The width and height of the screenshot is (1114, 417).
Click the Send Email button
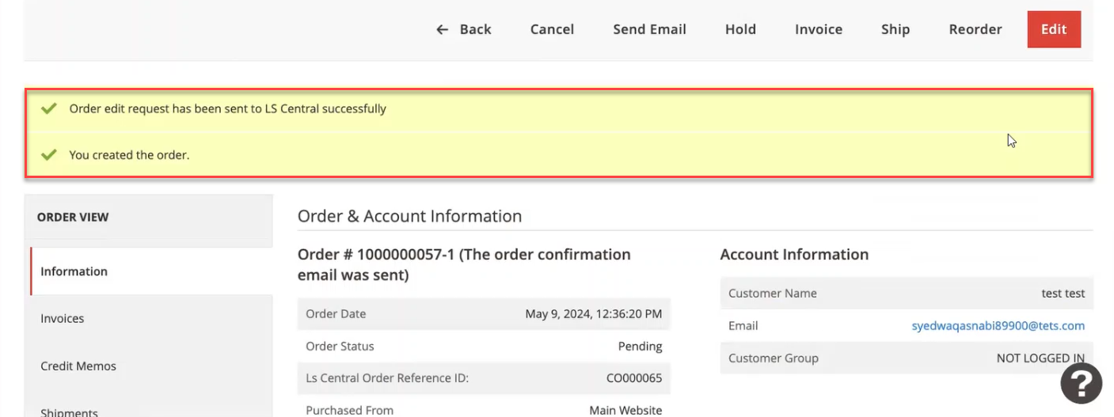pos(649,29)
